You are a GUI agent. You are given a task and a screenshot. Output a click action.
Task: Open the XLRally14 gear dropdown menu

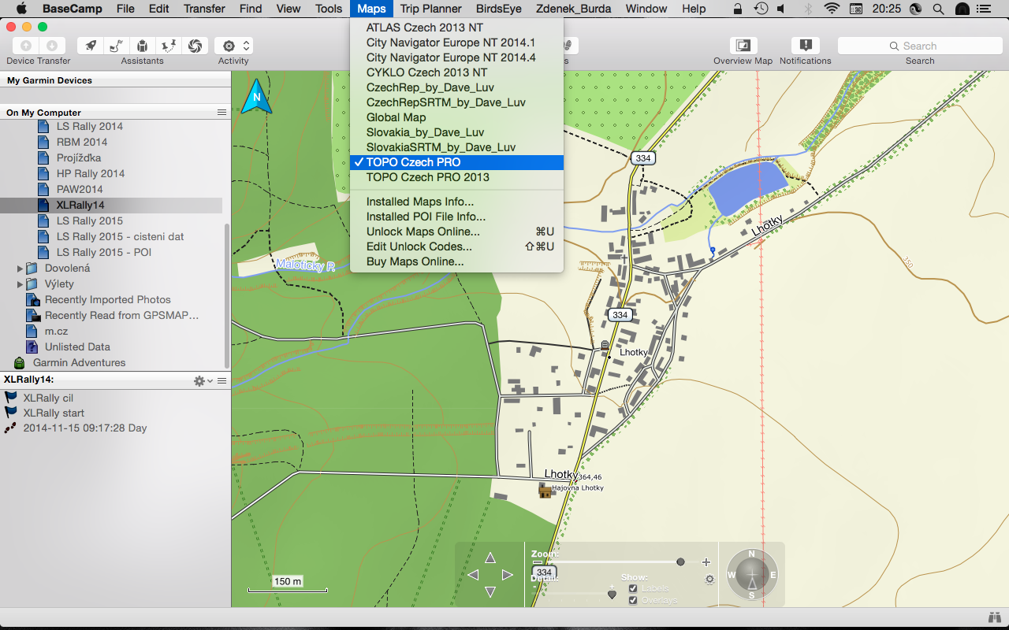203,380
